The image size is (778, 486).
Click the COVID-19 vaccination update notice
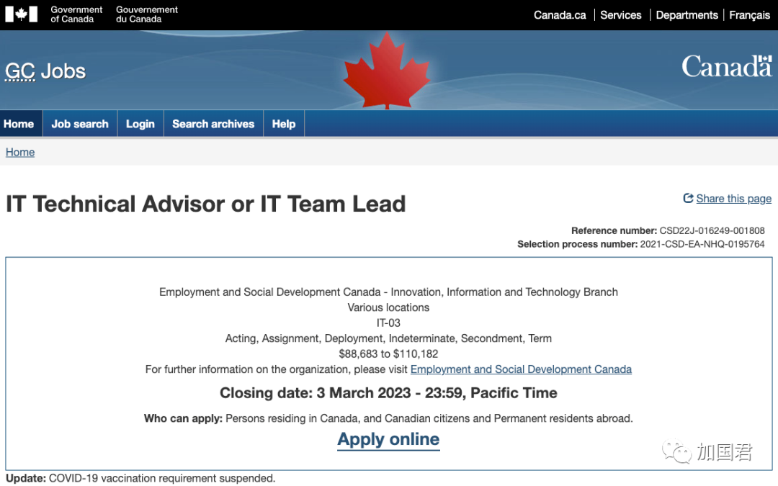(x=140, y=479)
